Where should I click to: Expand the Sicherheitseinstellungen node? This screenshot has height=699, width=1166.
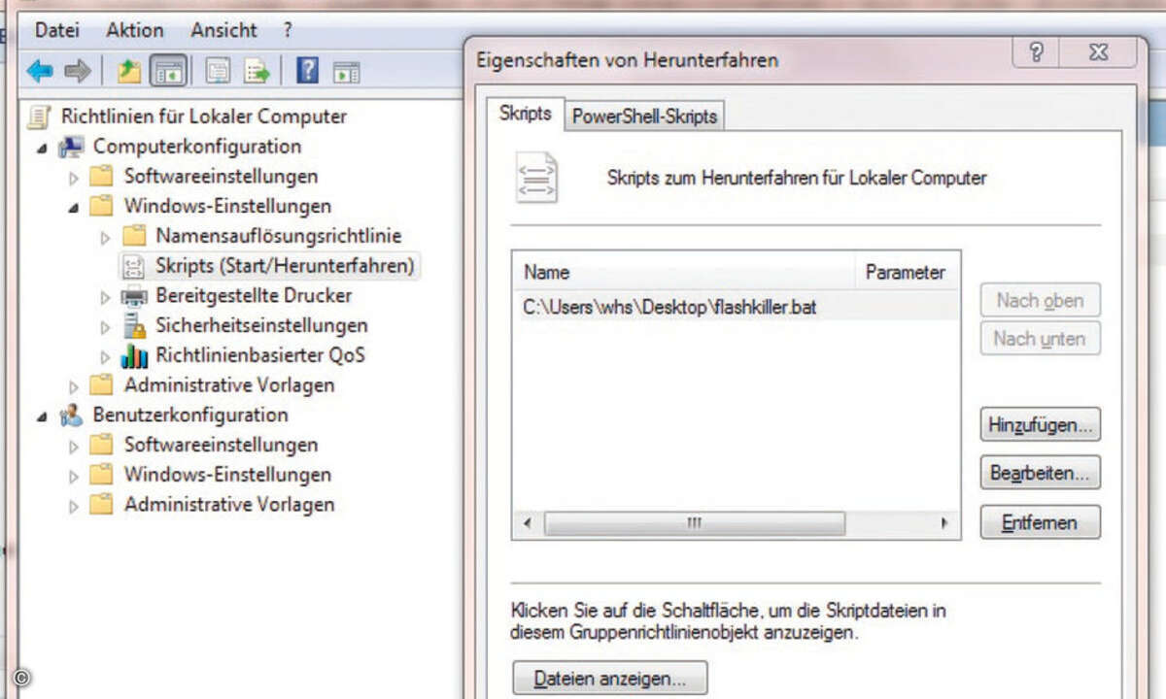point(105,327)
